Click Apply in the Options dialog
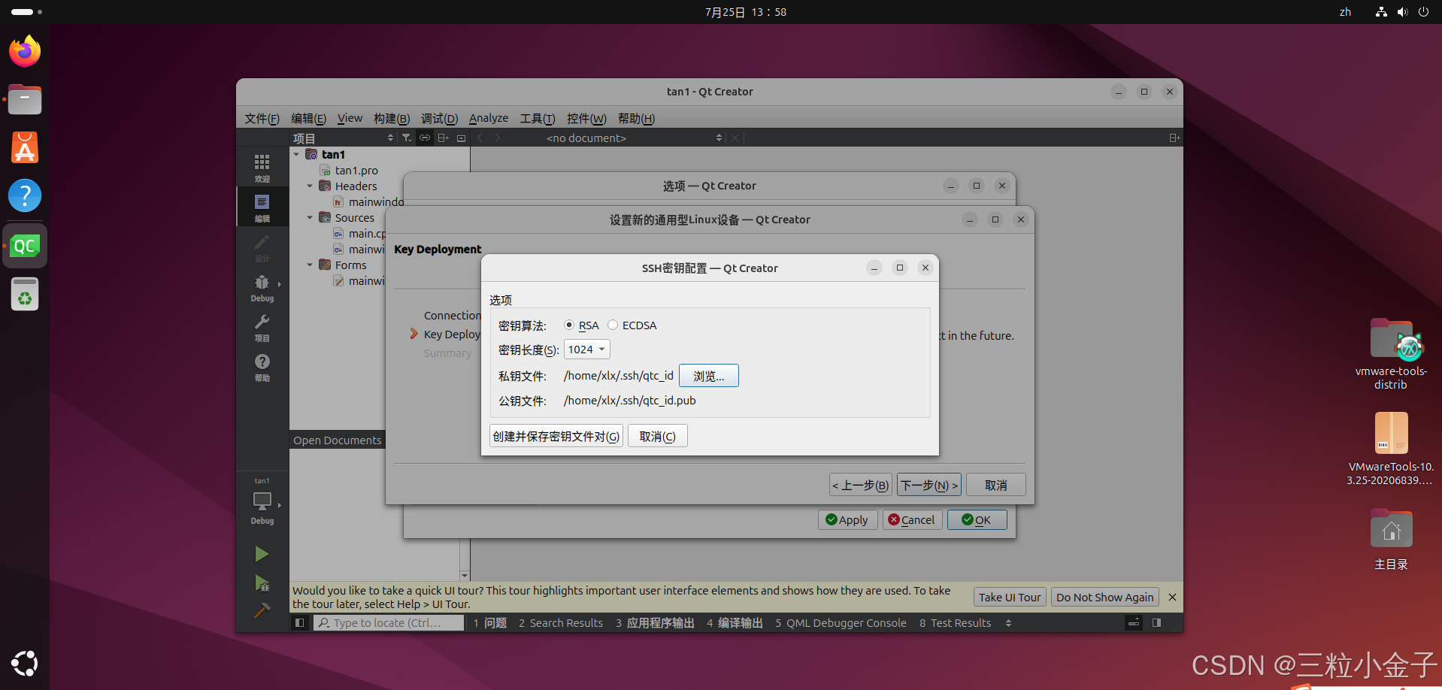 pyautogui.click(x=847, y=519)
